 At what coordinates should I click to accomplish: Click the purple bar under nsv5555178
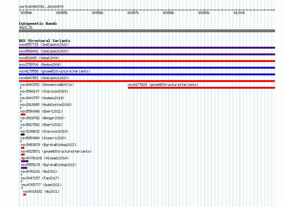24,168
